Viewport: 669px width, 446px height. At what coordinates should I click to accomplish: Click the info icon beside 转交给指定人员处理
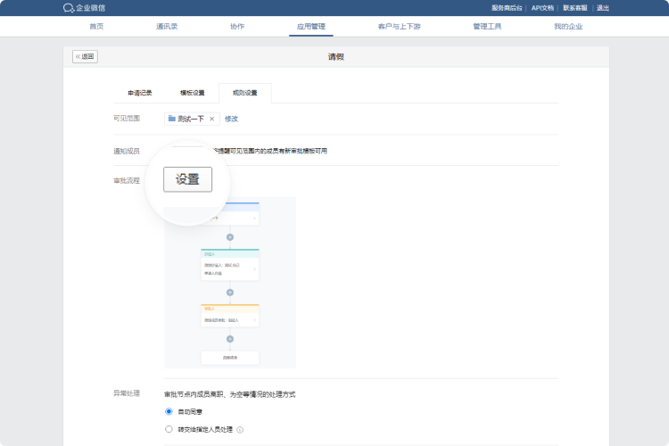pos(240,429)
